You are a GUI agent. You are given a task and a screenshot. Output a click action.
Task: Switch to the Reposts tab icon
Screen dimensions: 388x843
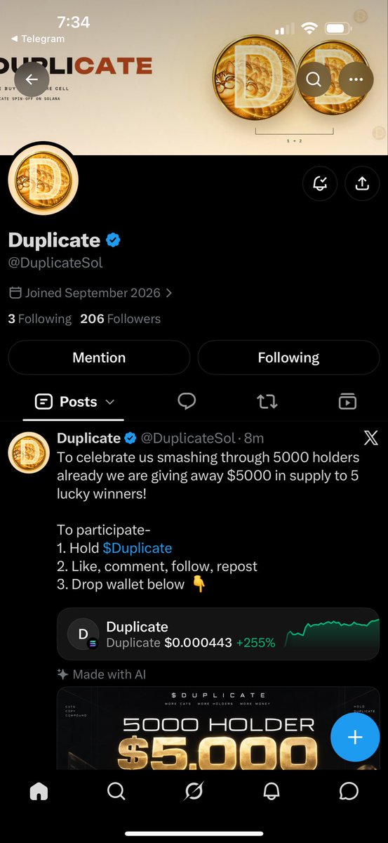(x=267, y=401)
